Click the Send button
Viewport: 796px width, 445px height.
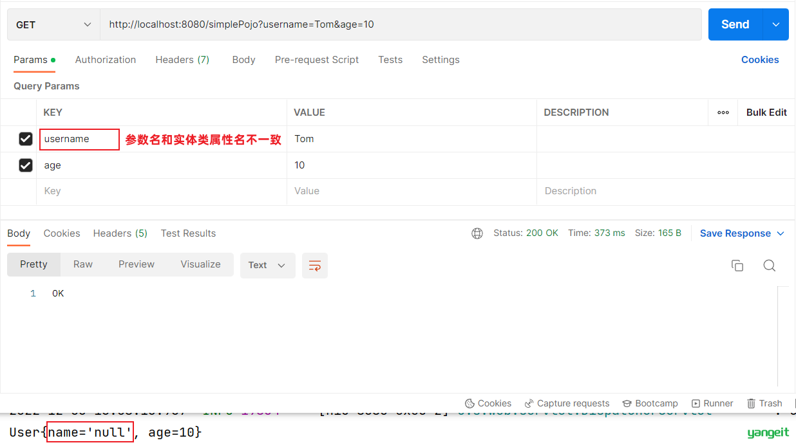point(735,24)
